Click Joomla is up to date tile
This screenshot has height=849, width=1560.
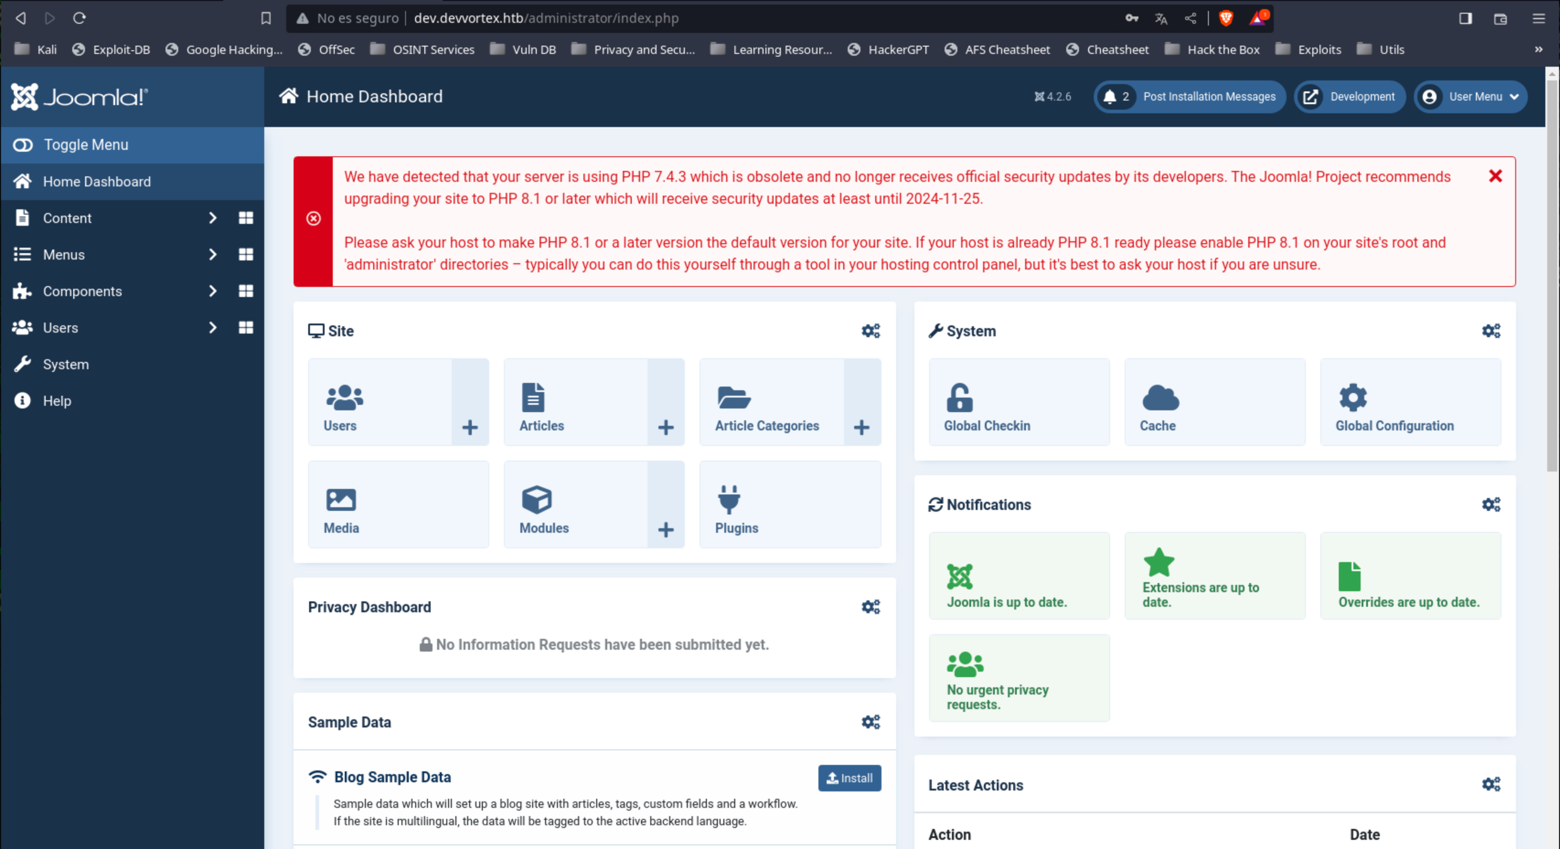tap(1019, 576)
